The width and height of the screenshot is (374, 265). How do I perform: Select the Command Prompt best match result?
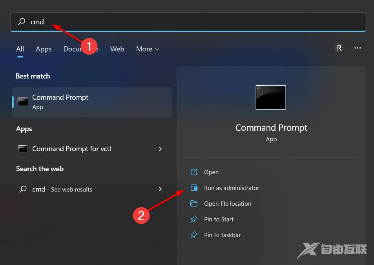pyautogui.click(x=92, y=102)
